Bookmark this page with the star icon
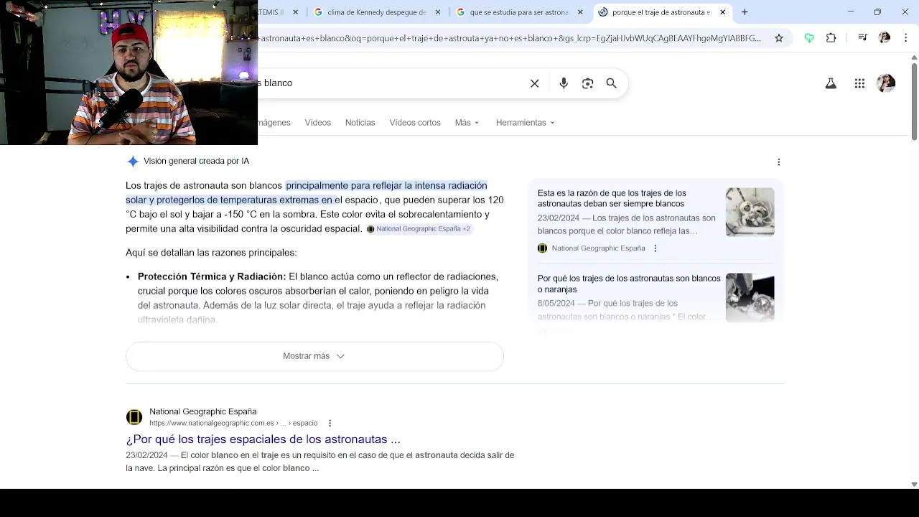 pos(779,38)
